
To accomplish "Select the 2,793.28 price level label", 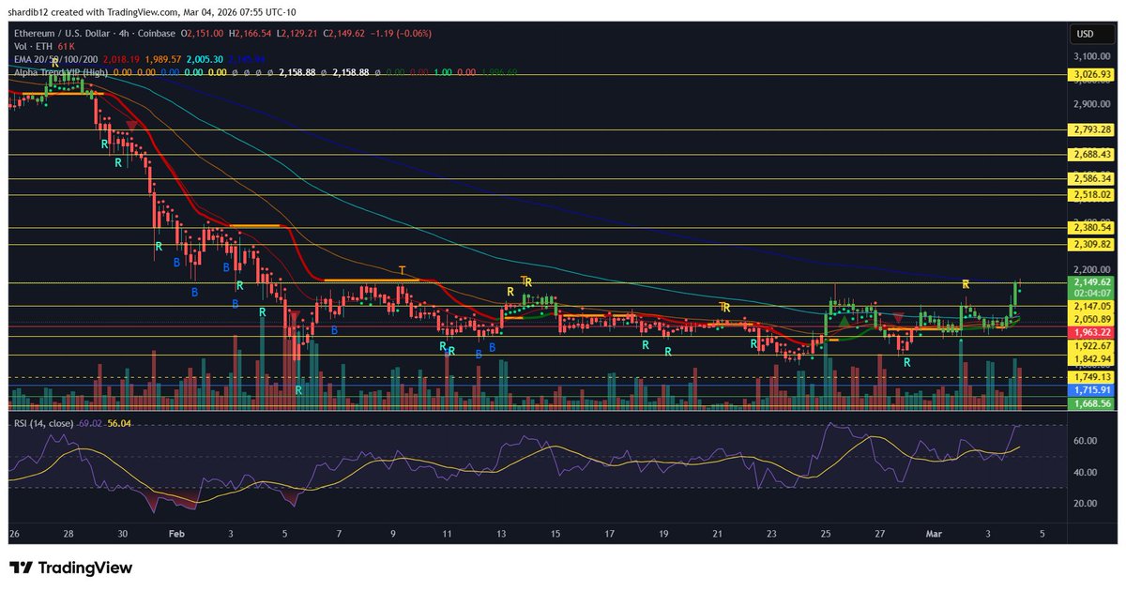I will click(x=1092, y=129).
